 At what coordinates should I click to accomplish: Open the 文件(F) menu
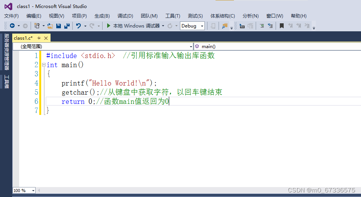coord(11,16)
